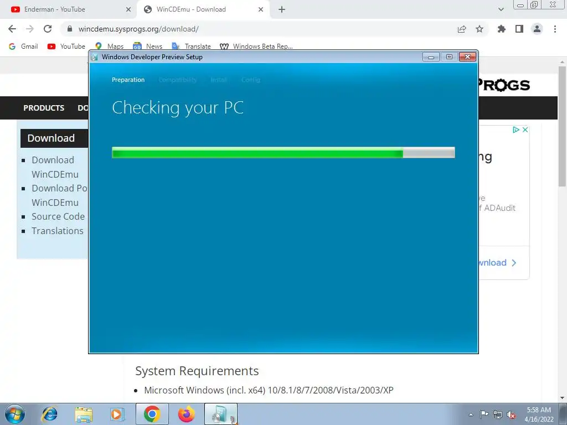Open Windows Explorer from the taskbar

[84, 414]
